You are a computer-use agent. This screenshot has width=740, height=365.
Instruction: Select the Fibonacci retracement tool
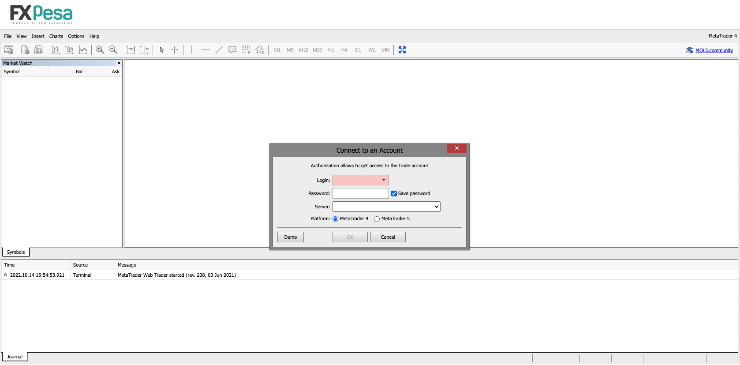(246, 50)
